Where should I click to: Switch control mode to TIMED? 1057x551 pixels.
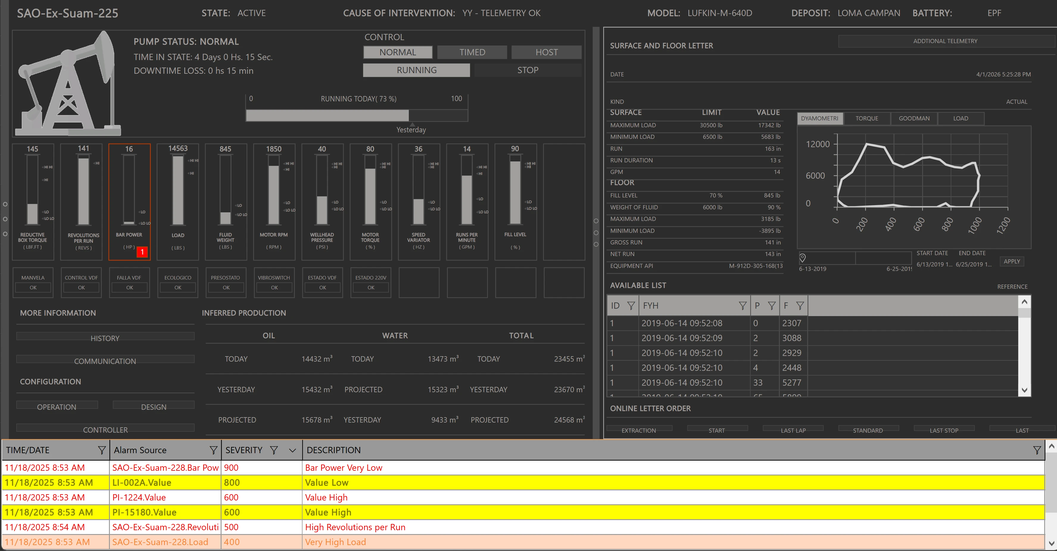(472, 52)
